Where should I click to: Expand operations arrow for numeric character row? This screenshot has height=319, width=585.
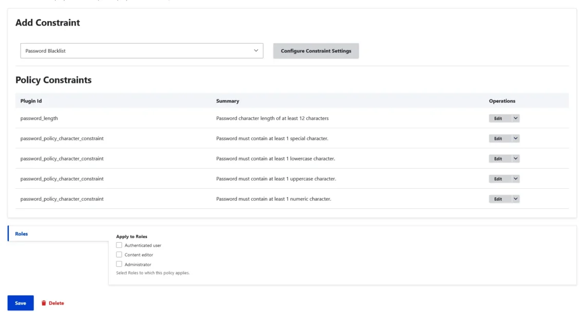click(516, 199)
